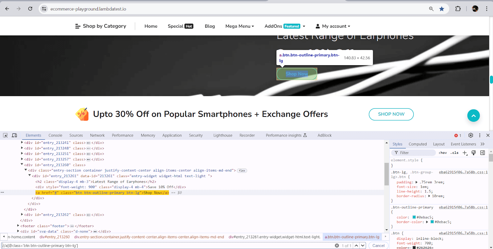This screenshot has height=249, width=493.
Task: Click ellipsis actions next to selected node
Action: [2, 192]
